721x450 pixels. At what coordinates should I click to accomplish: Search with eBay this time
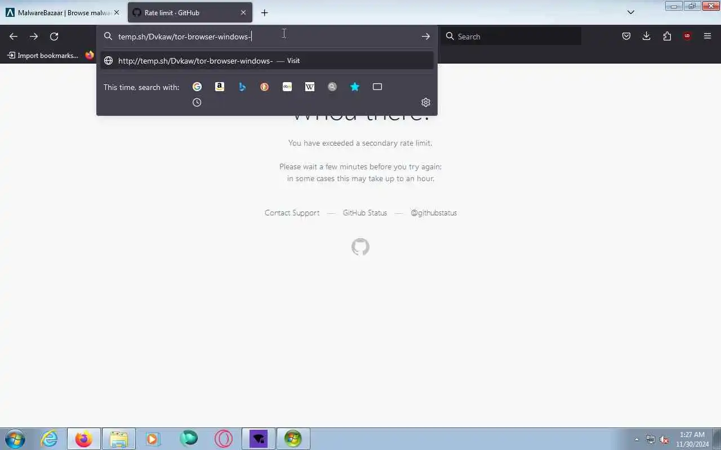click(x=287, y=87)
